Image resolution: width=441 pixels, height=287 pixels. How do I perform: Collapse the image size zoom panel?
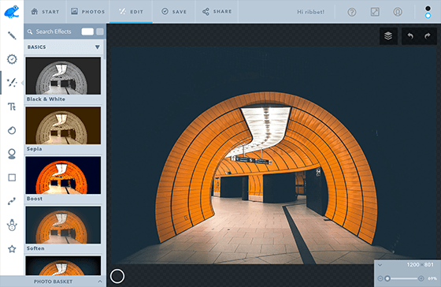380,265
